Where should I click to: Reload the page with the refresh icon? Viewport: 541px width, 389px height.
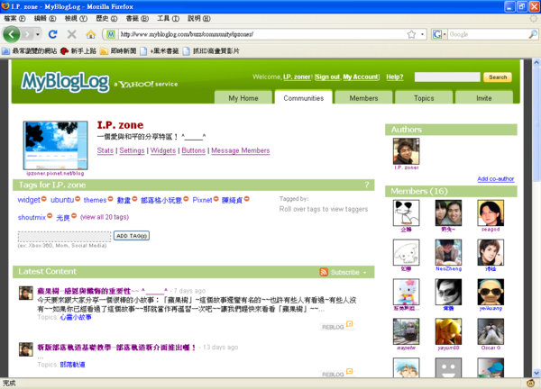[x=53, y=34]
